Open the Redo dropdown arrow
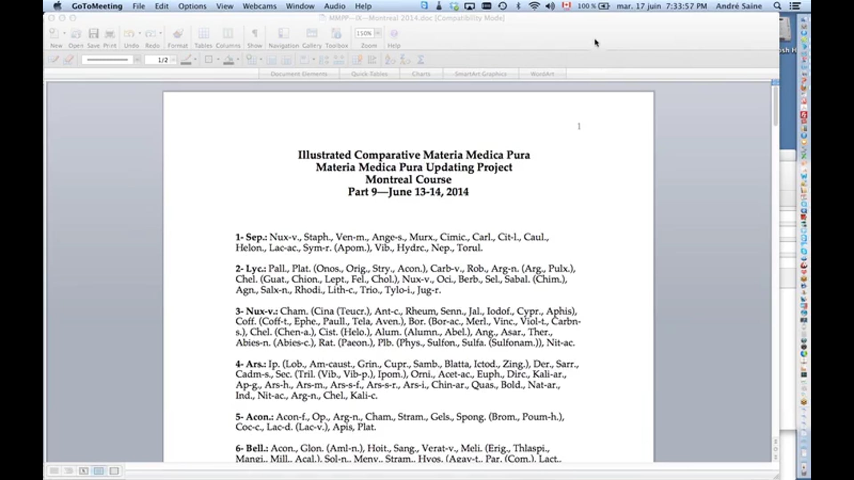 pos(161,33)
